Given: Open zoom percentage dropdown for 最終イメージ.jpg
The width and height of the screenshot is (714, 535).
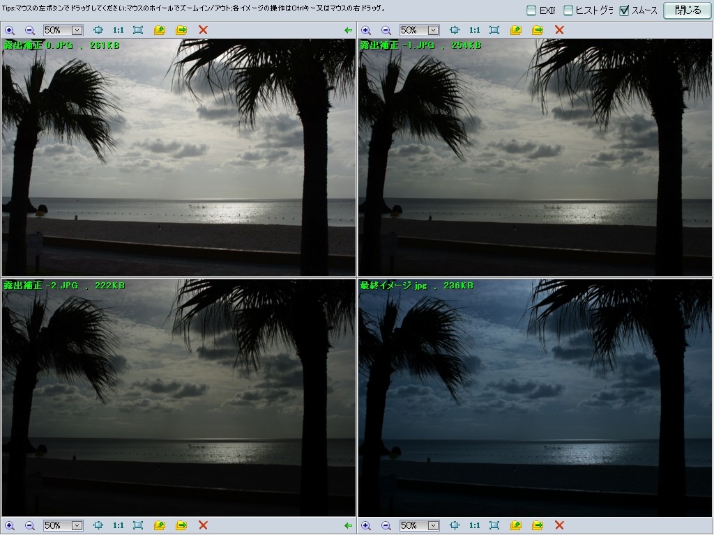Looking at the screenshot, I should click(x=433, y=525).
